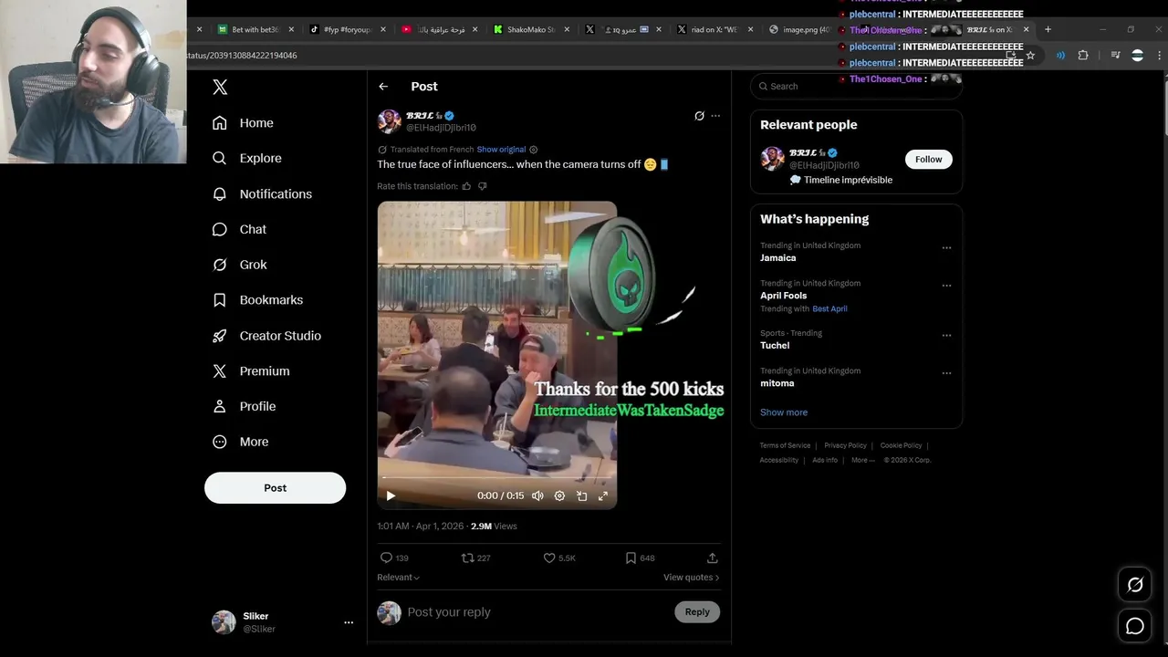This screenshot has height=657, width=1168.
Task: Click the video progress bar
Action: (497, 477)
